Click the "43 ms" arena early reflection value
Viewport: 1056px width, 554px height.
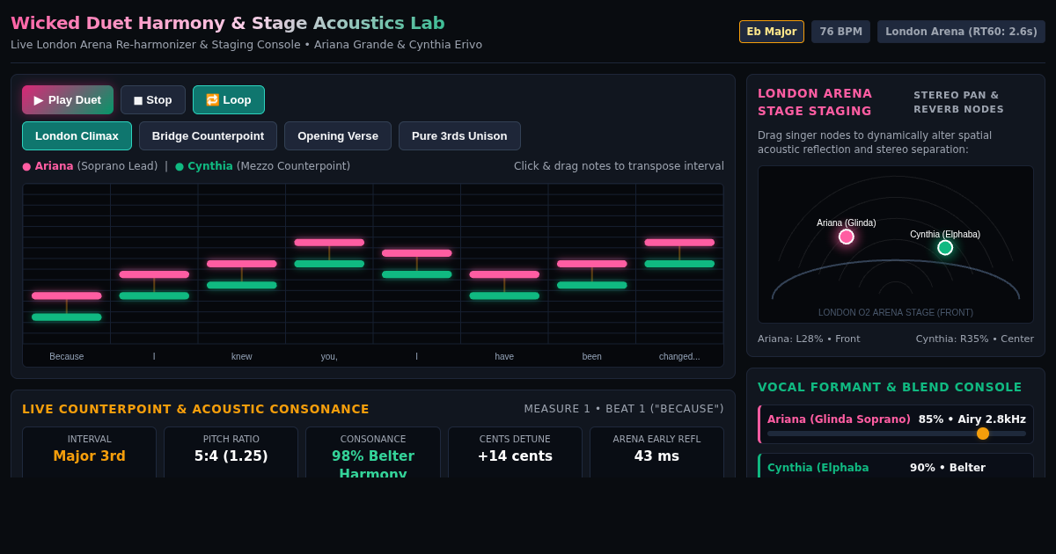click(656, 456)
